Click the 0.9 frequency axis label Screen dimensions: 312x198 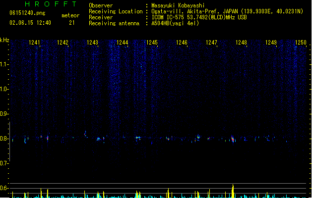click(x=4, y=114)
